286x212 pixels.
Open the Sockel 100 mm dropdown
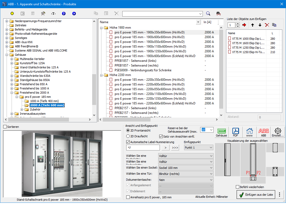[185, 168]
